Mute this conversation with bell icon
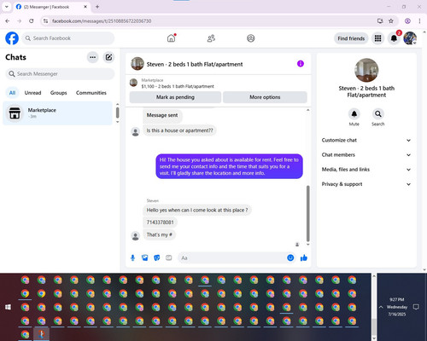Viewport: 427px width, 341px height. tap(354, 114)
